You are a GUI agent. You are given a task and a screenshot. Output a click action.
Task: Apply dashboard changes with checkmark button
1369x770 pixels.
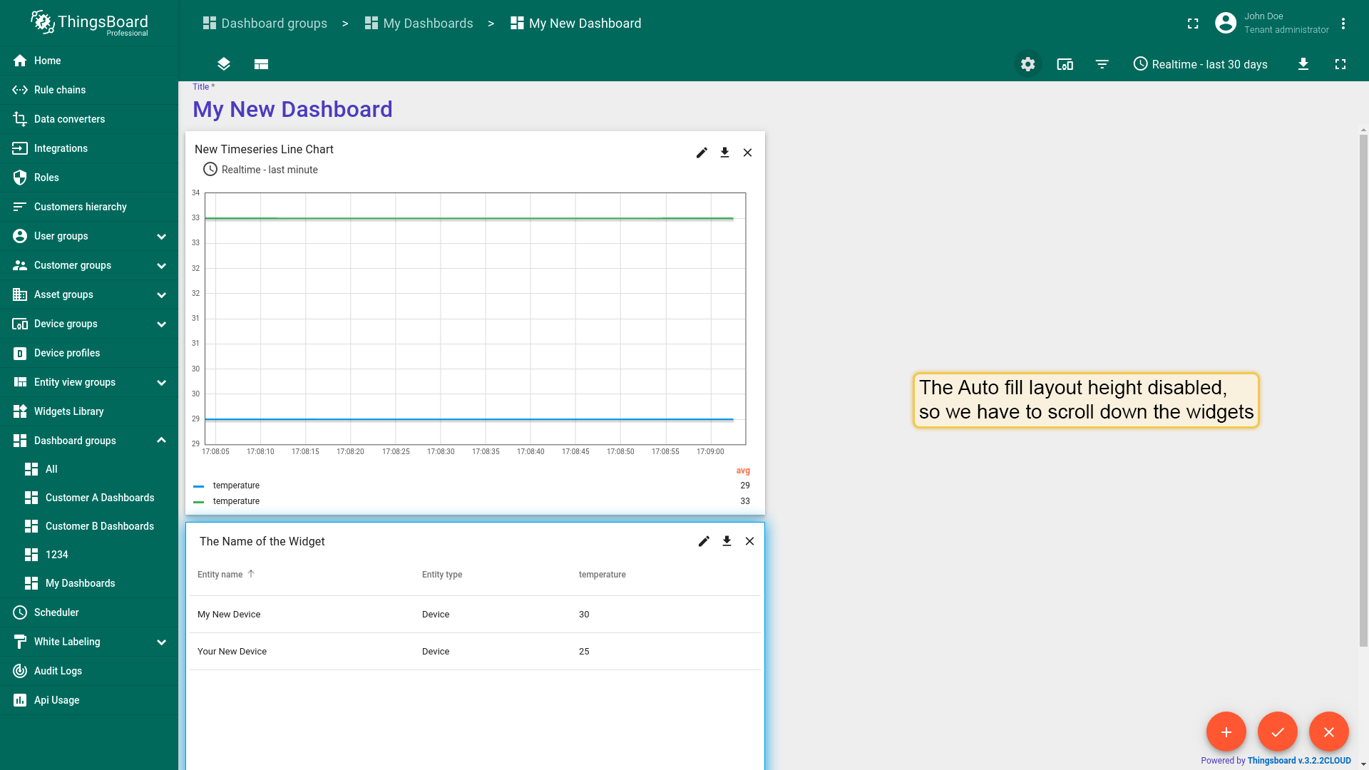coord(1278,731)
